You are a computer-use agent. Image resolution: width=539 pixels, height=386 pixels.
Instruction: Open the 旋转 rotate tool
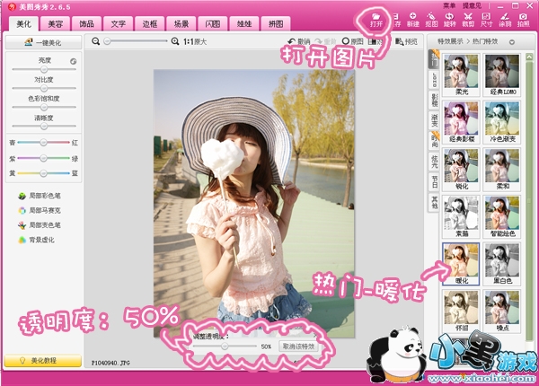[x=450, y=20]
